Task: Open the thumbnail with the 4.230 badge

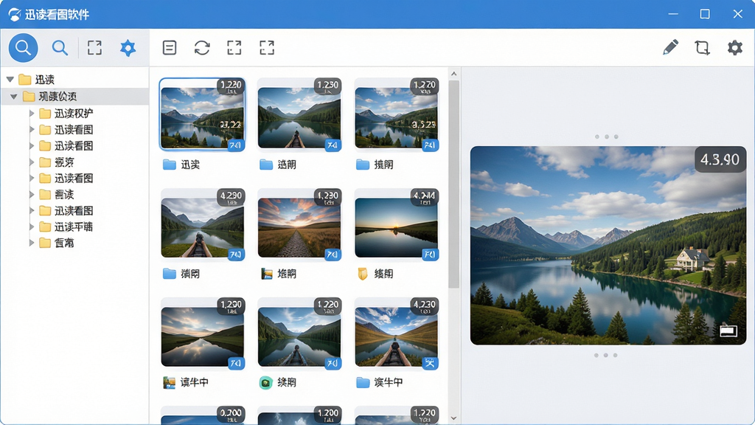Action: pos(396,334)
